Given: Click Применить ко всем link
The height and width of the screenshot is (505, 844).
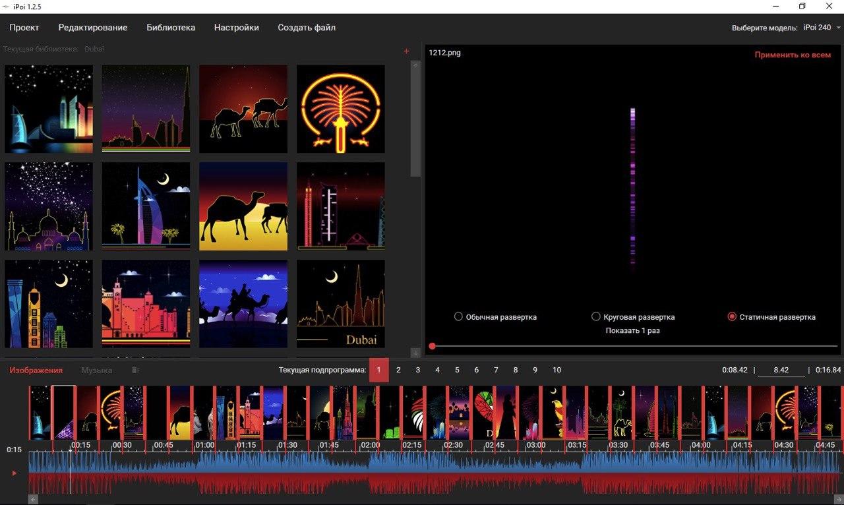Looking at the screenshot, I should coord(793,55).
